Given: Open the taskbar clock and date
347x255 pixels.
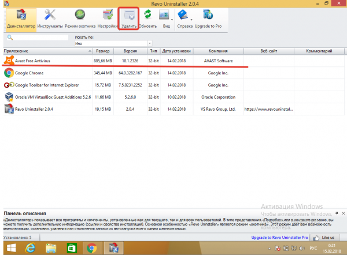Looking at the screenshot, I should [332, 249].
